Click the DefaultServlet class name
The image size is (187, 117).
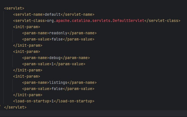click(128, 21)
